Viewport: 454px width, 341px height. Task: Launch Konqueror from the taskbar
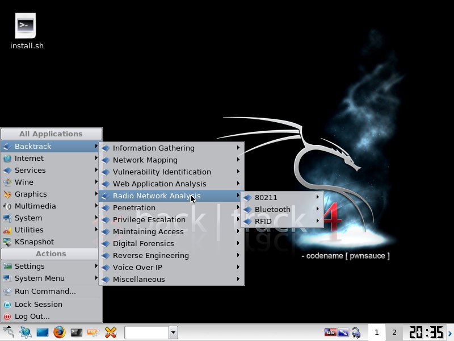(26, 332)
